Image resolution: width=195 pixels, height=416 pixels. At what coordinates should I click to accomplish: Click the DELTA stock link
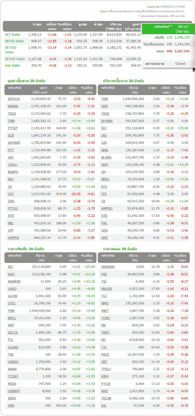(x=13, y=333)
